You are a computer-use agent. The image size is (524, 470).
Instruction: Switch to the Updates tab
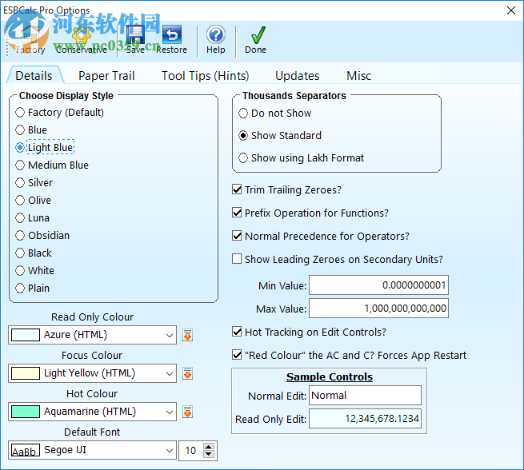click(x=297, y=76)
